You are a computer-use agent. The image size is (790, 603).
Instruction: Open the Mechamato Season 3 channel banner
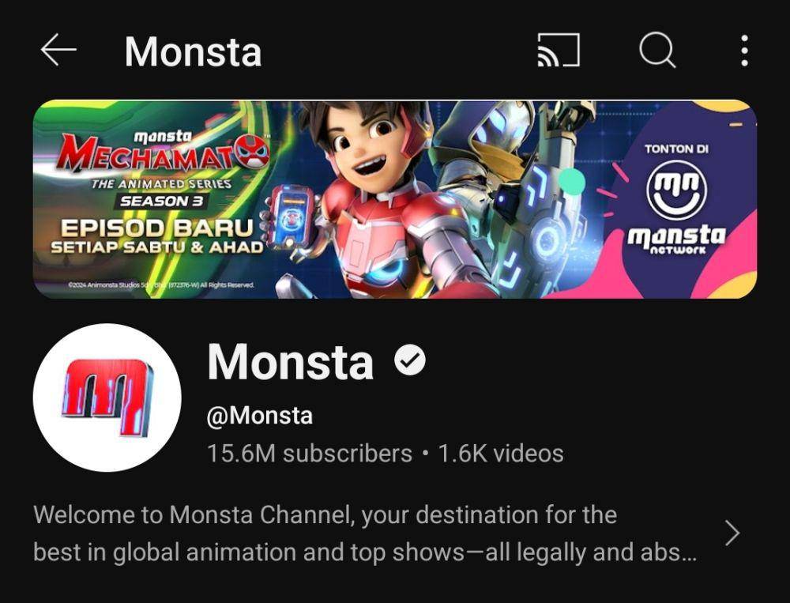[x=395, y=199]
